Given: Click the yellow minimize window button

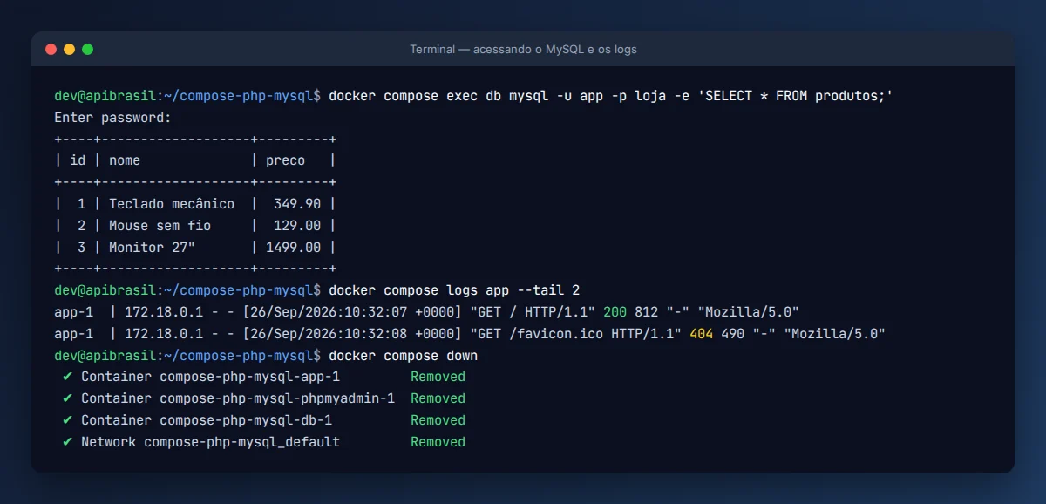Looking at the screenshot, I should click(x=69, y=50).
